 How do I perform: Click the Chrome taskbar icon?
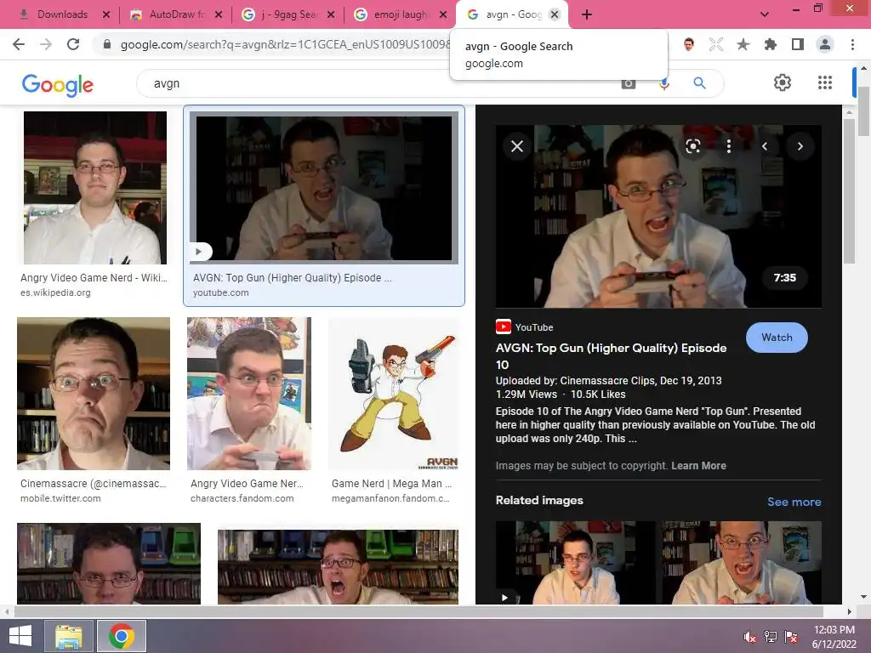[122, 636]
